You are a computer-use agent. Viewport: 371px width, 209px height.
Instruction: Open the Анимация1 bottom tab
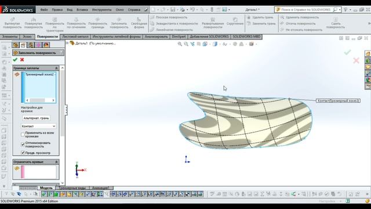pyautogui.click(x=100, y=188)
